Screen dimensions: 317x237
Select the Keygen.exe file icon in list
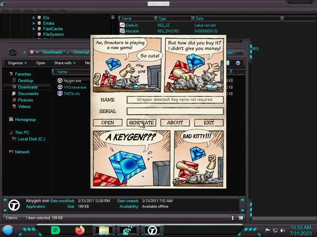(x=60, y=81)
